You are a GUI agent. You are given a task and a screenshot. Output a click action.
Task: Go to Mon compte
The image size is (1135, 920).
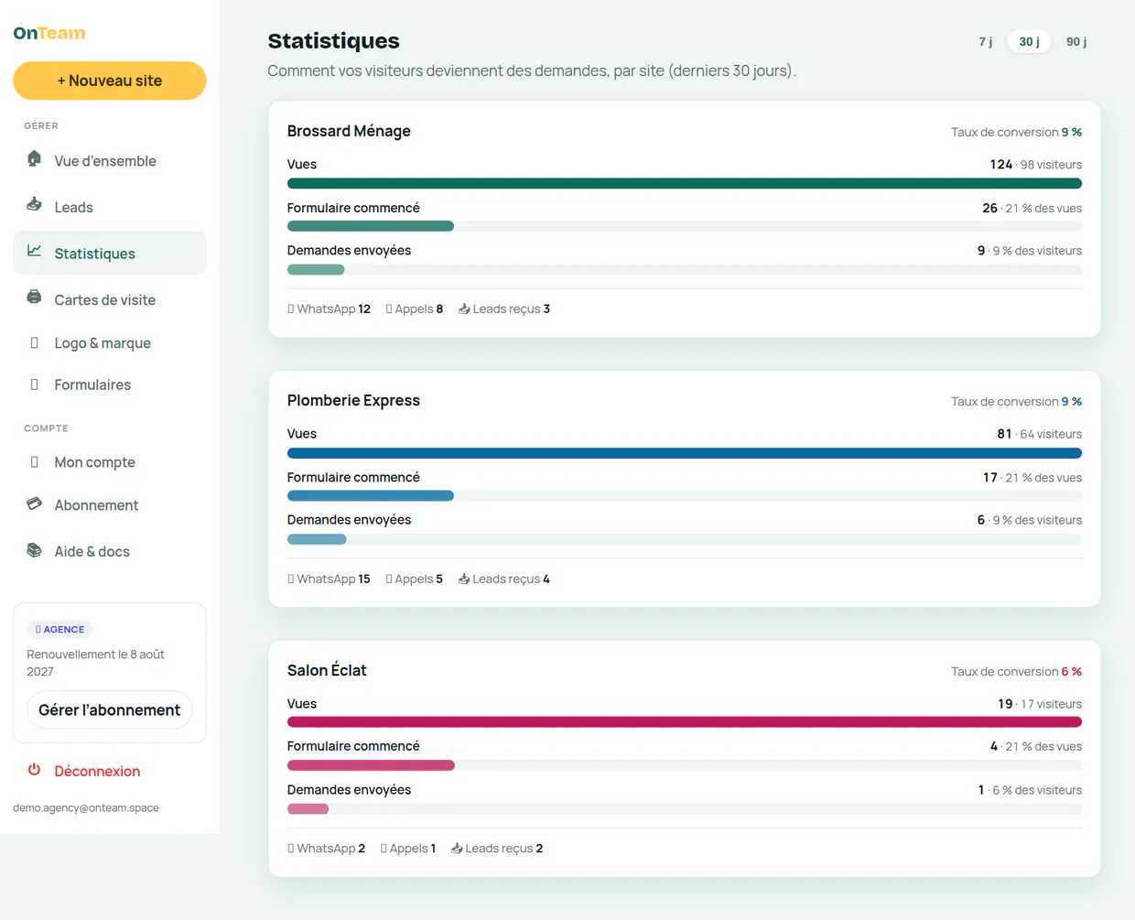[x=110, y=463]
